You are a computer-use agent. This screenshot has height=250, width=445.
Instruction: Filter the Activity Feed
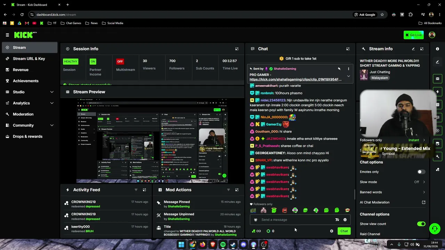[136, 190]
